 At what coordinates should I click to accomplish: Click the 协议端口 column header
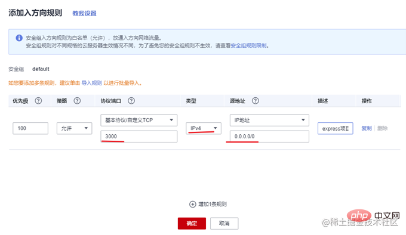click(x=111, y=101)
